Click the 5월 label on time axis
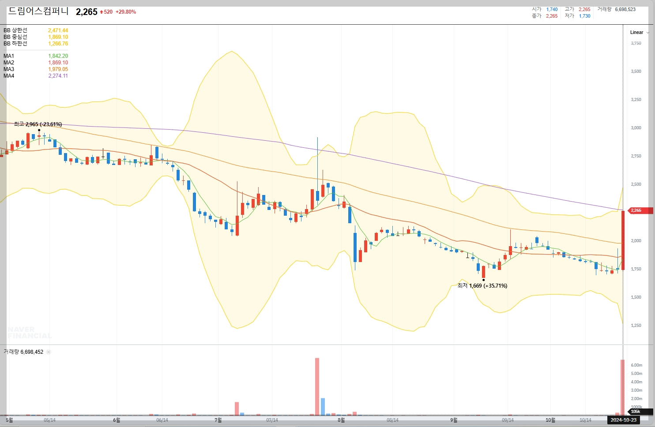 pos(9,420)
